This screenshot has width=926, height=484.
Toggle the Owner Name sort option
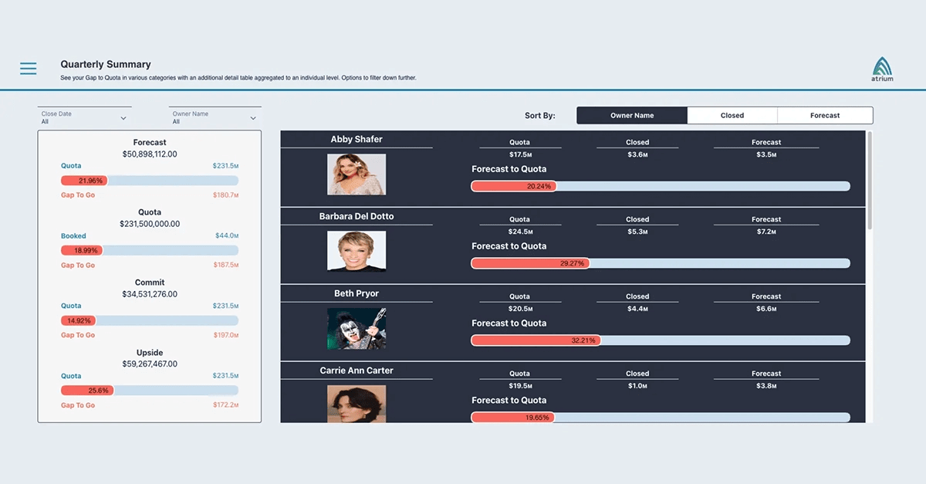point(631,114)
